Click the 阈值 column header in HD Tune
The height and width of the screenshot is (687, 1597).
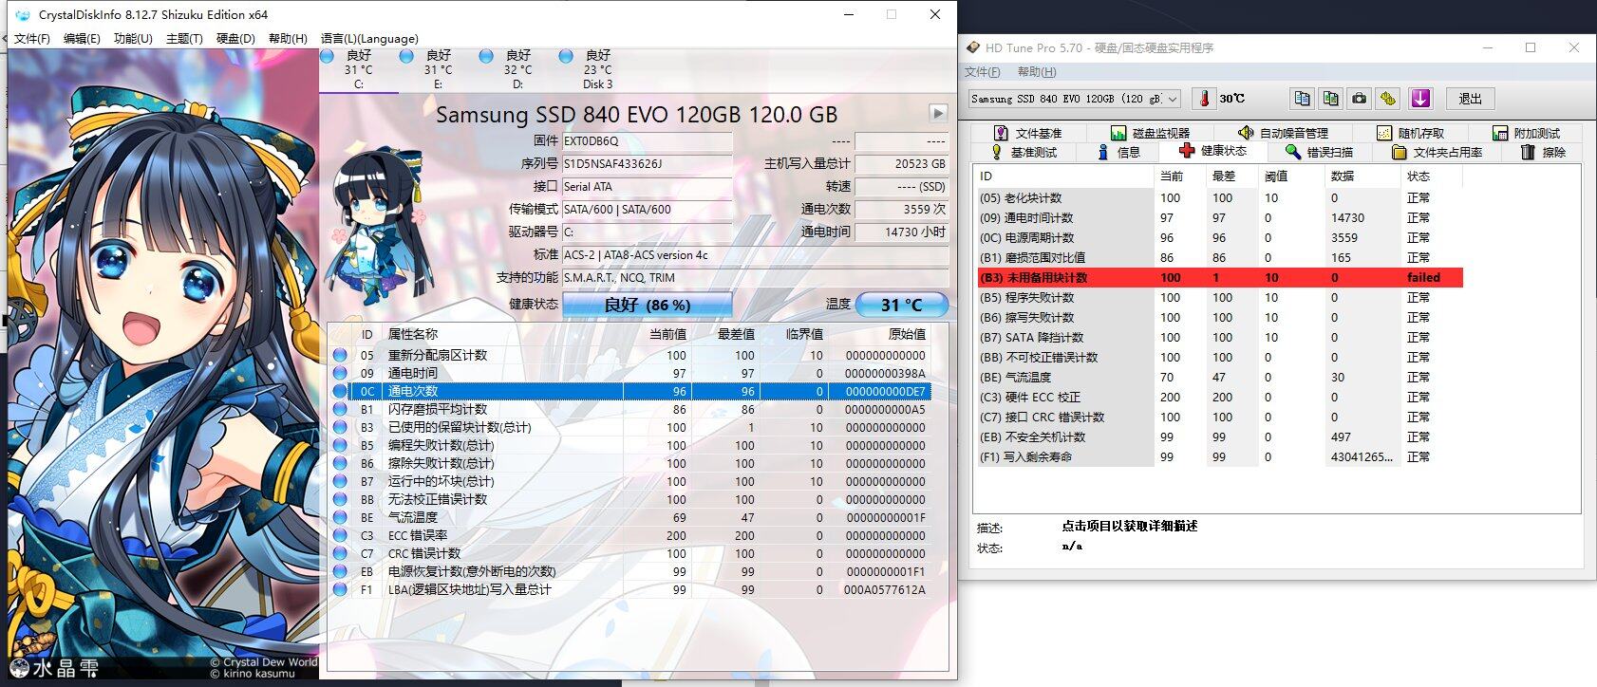[1276, 176]
